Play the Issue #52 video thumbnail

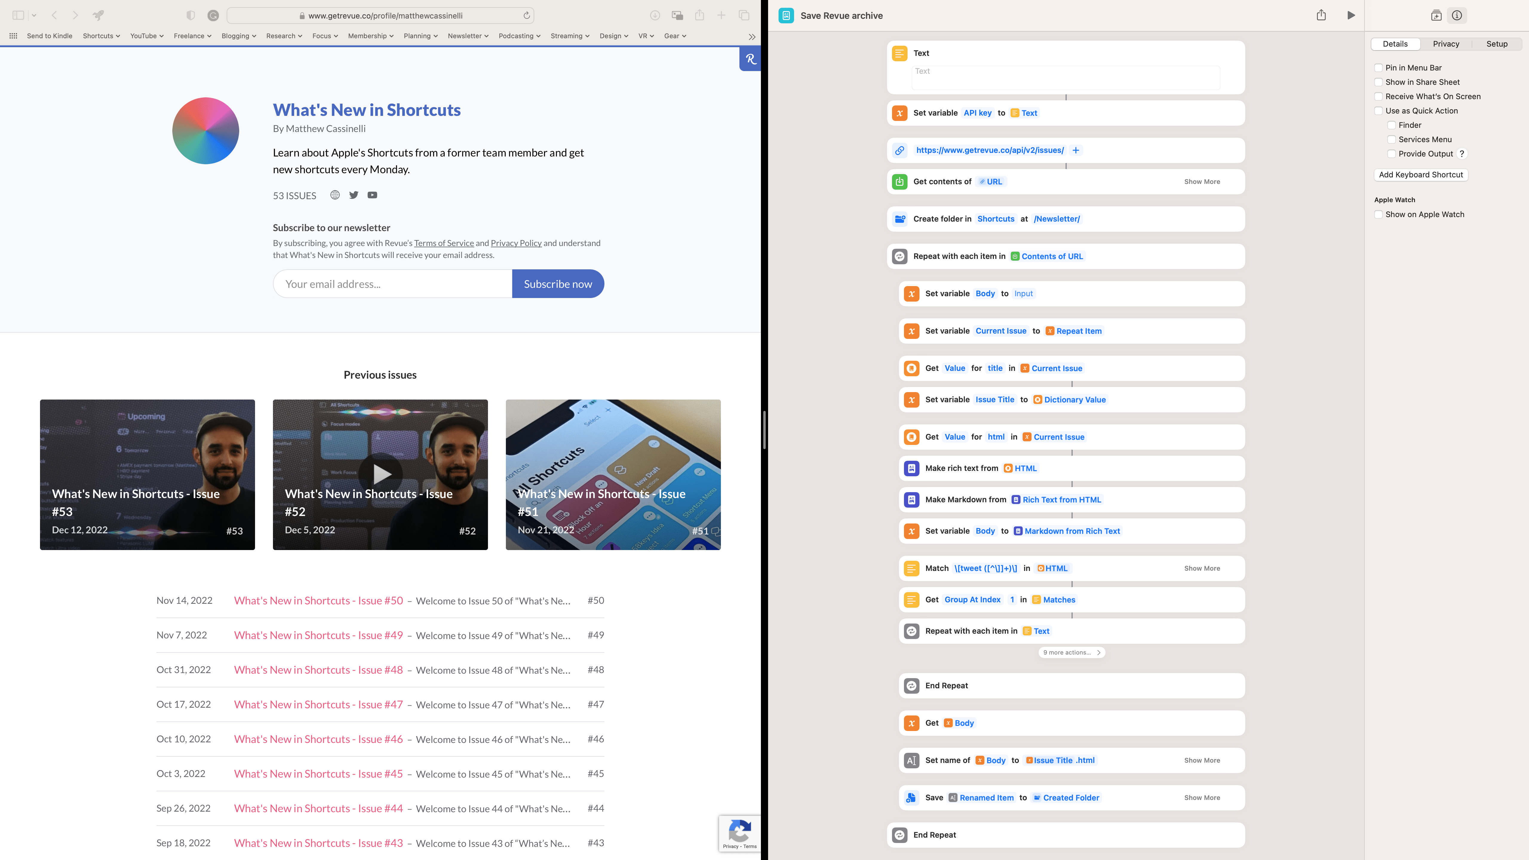pyautogui.click(x=380, y=474)
